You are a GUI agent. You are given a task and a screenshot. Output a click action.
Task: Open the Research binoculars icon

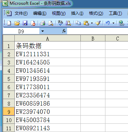[68, 23]
